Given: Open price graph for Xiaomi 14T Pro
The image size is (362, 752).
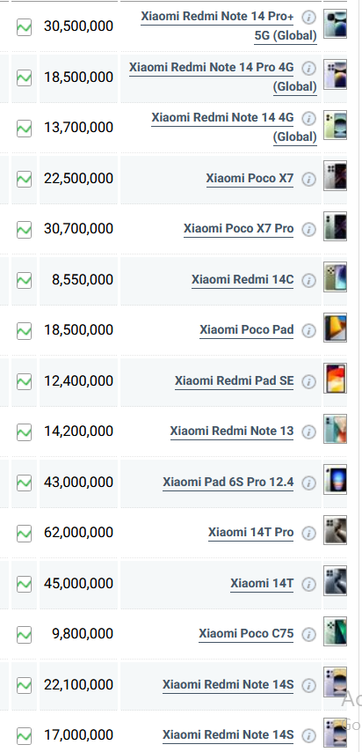Looking at the screenshot, I should click(24, 534).
